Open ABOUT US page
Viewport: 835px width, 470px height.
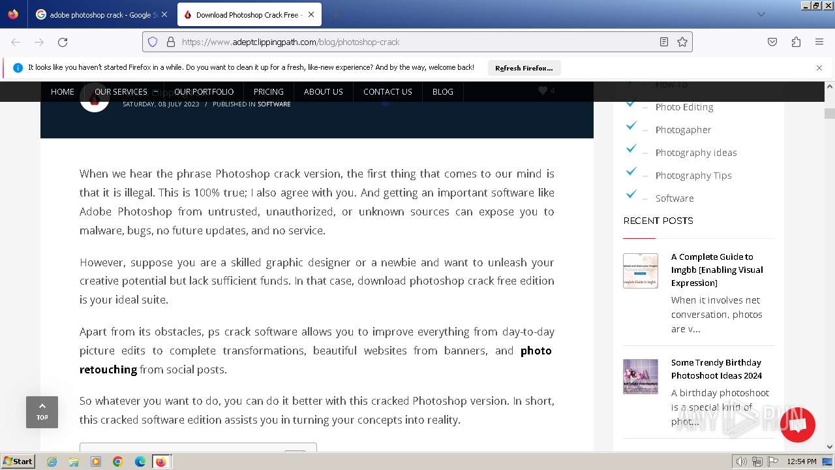coord(324,91)
